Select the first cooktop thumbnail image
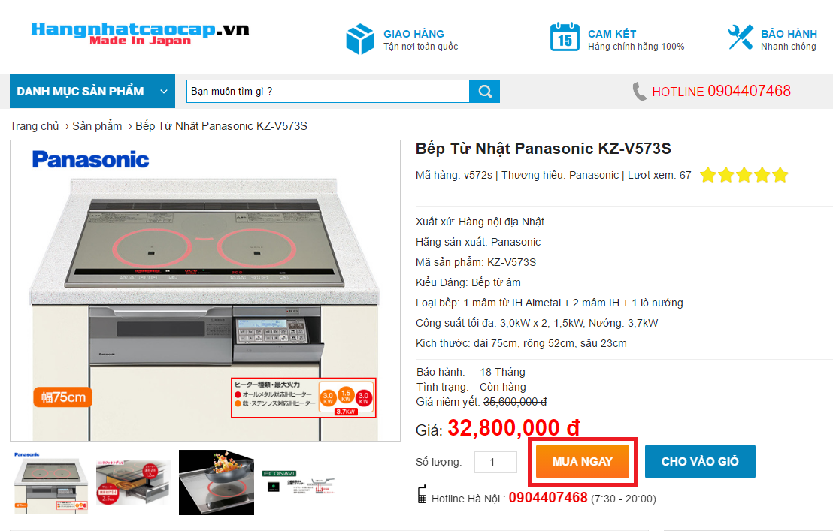The height and width of the screenshot is (531, 833). click(51, 483)
